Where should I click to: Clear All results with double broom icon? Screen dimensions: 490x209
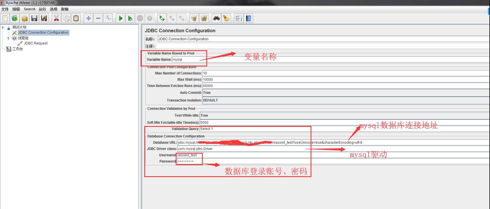[204, 18]
